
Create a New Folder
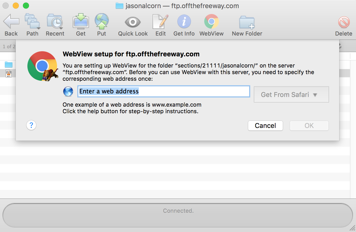(247, 22)
